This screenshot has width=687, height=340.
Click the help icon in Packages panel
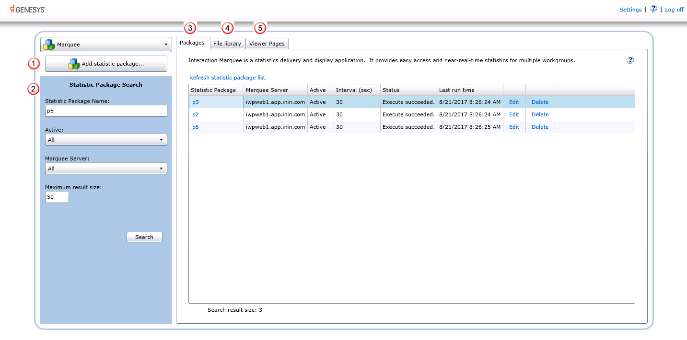click(x=630, y=61)
